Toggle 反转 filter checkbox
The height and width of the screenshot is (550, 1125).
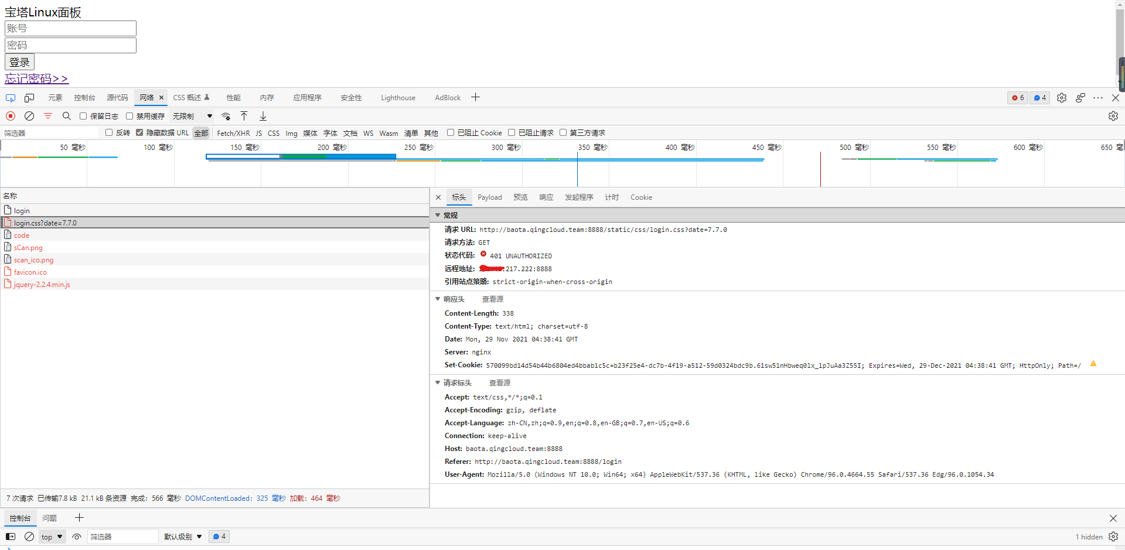[x=109, y=132]
